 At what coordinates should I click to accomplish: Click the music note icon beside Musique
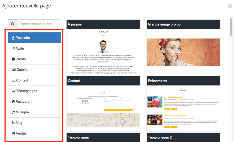point(13,112)
